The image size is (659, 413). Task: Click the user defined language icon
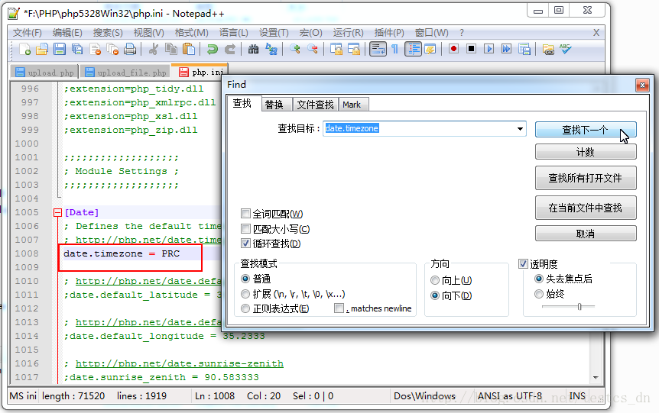(430, 49)
